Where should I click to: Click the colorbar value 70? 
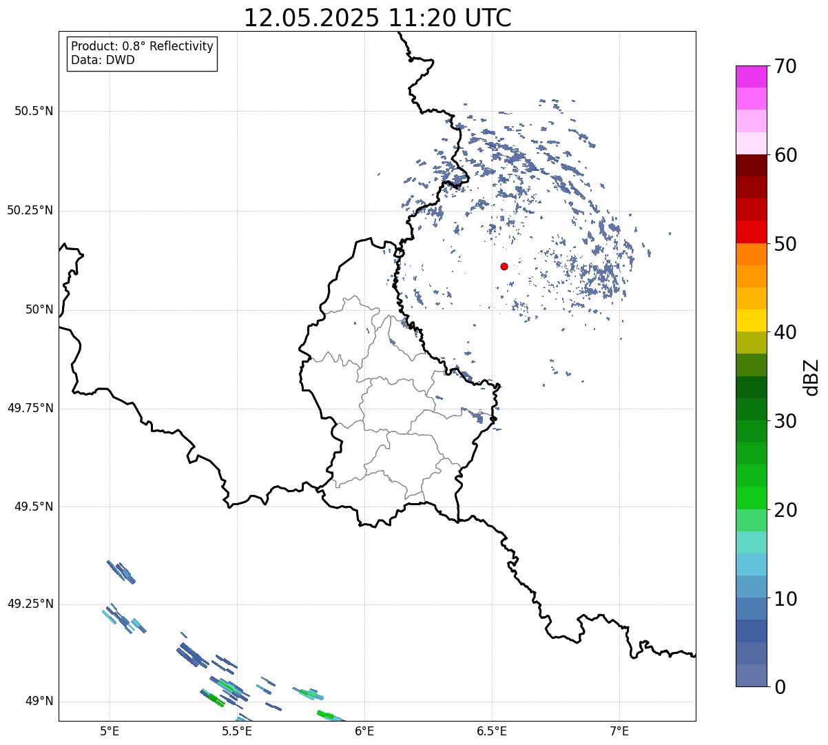(x=785, y=66)
